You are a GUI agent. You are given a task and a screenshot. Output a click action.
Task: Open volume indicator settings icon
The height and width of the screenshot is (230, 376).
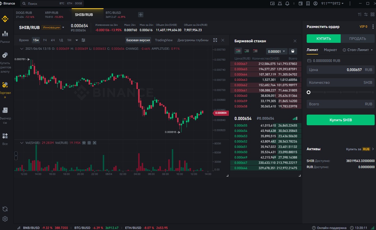(x=89, y=143)
